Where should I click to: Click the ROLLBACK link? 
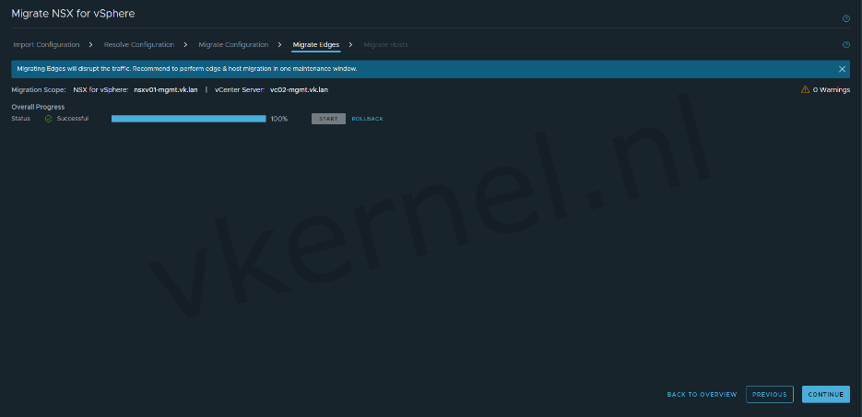point(367,119)
